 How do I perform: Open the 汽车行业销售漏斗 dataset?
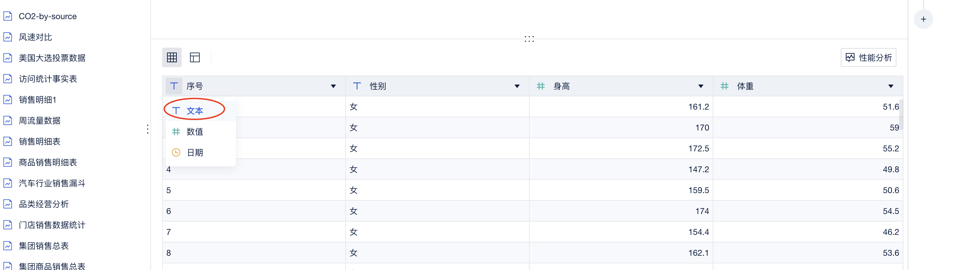52,183
